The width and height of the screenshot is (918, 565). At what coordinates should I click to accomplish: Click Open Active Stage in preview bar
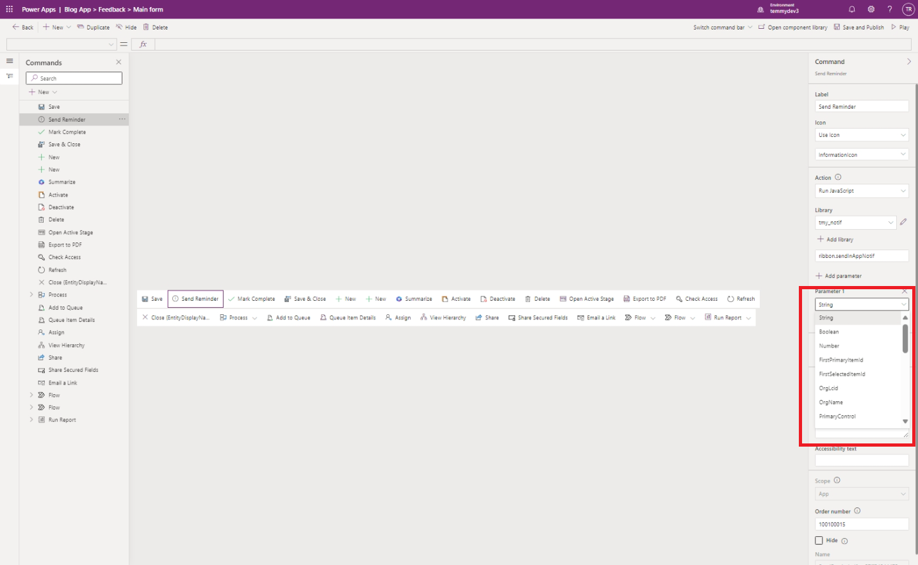point(587,299)
